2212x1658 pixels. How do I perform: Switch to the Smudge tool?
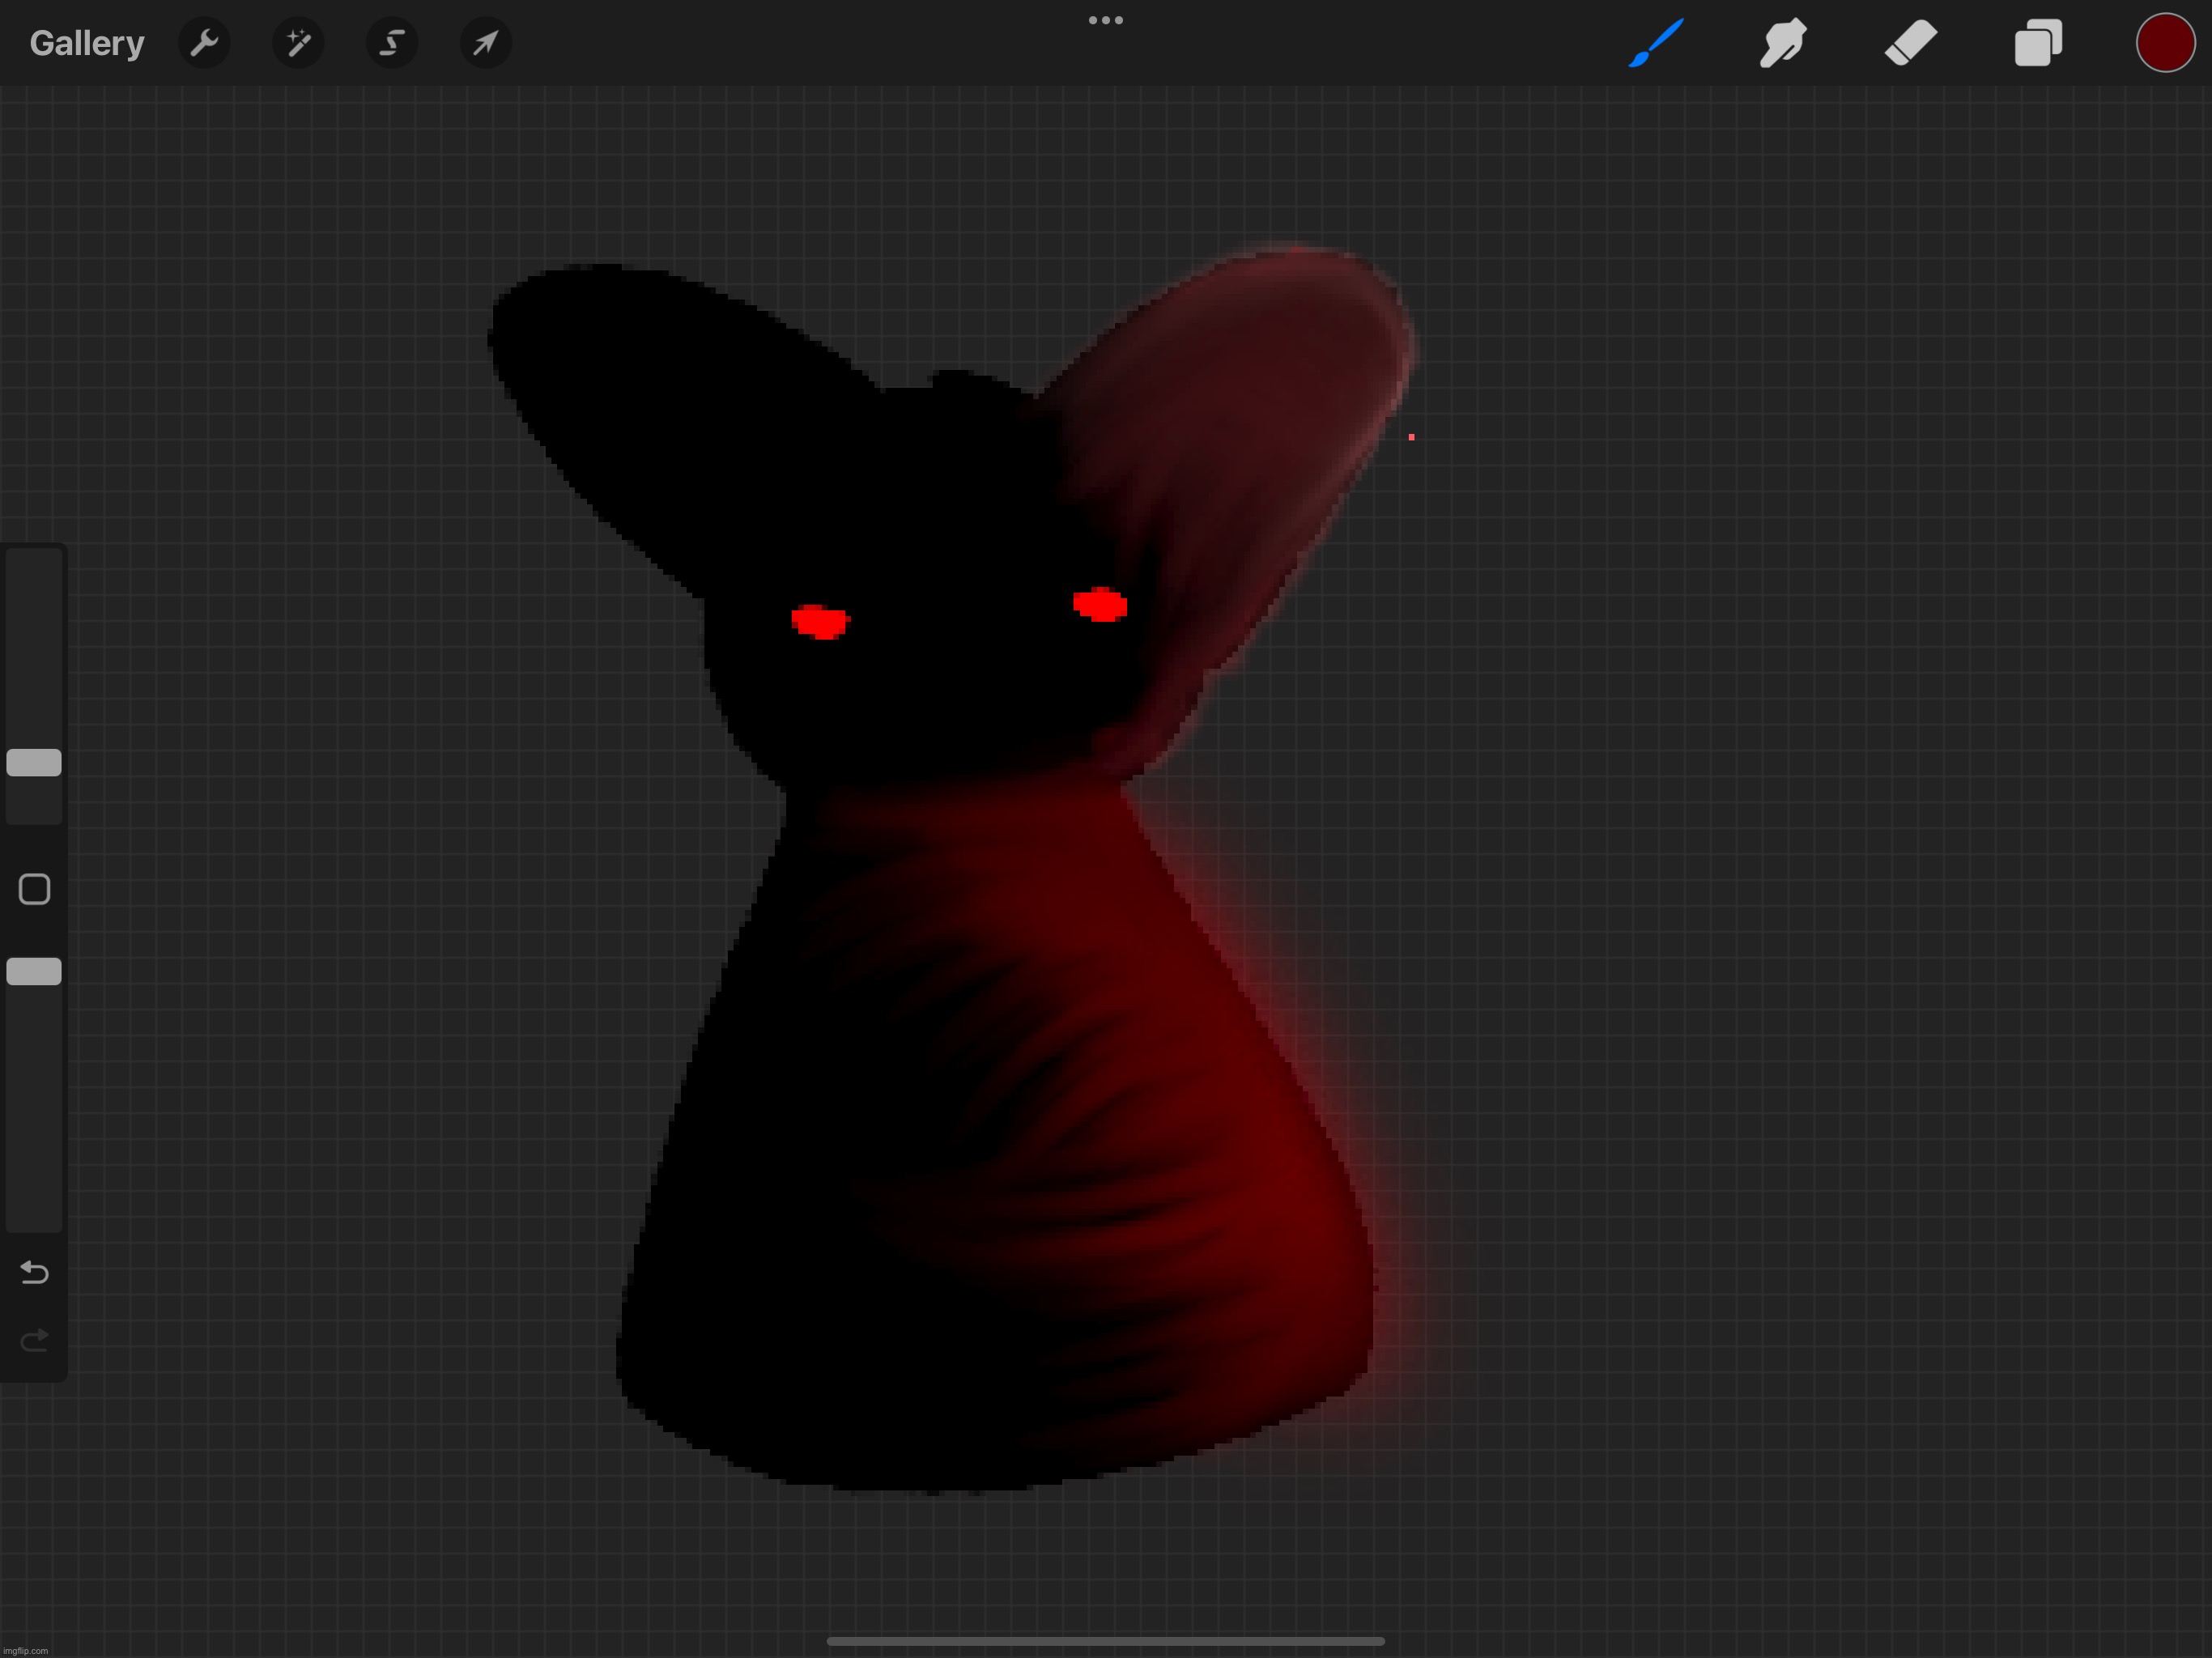click(x=1784, y=43)
